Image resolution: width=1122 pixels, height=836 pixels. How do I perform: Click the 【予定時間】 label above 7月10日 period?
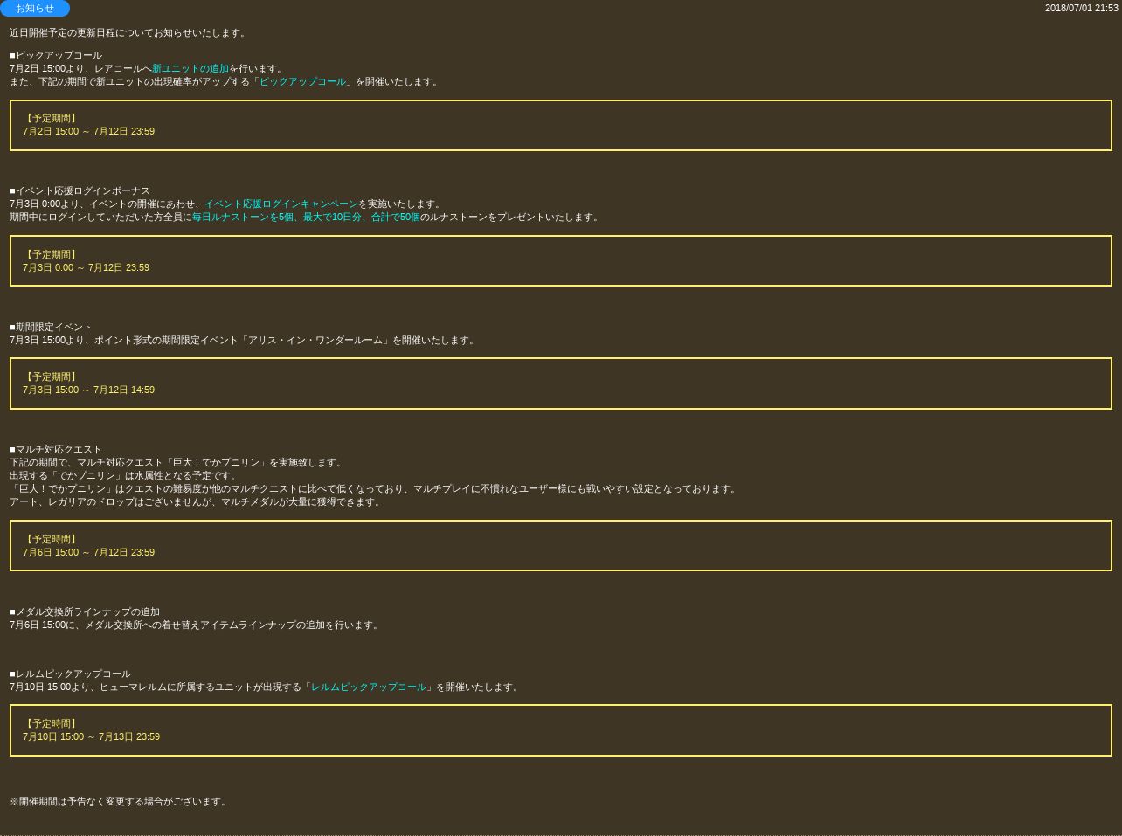tap(52, 724)
